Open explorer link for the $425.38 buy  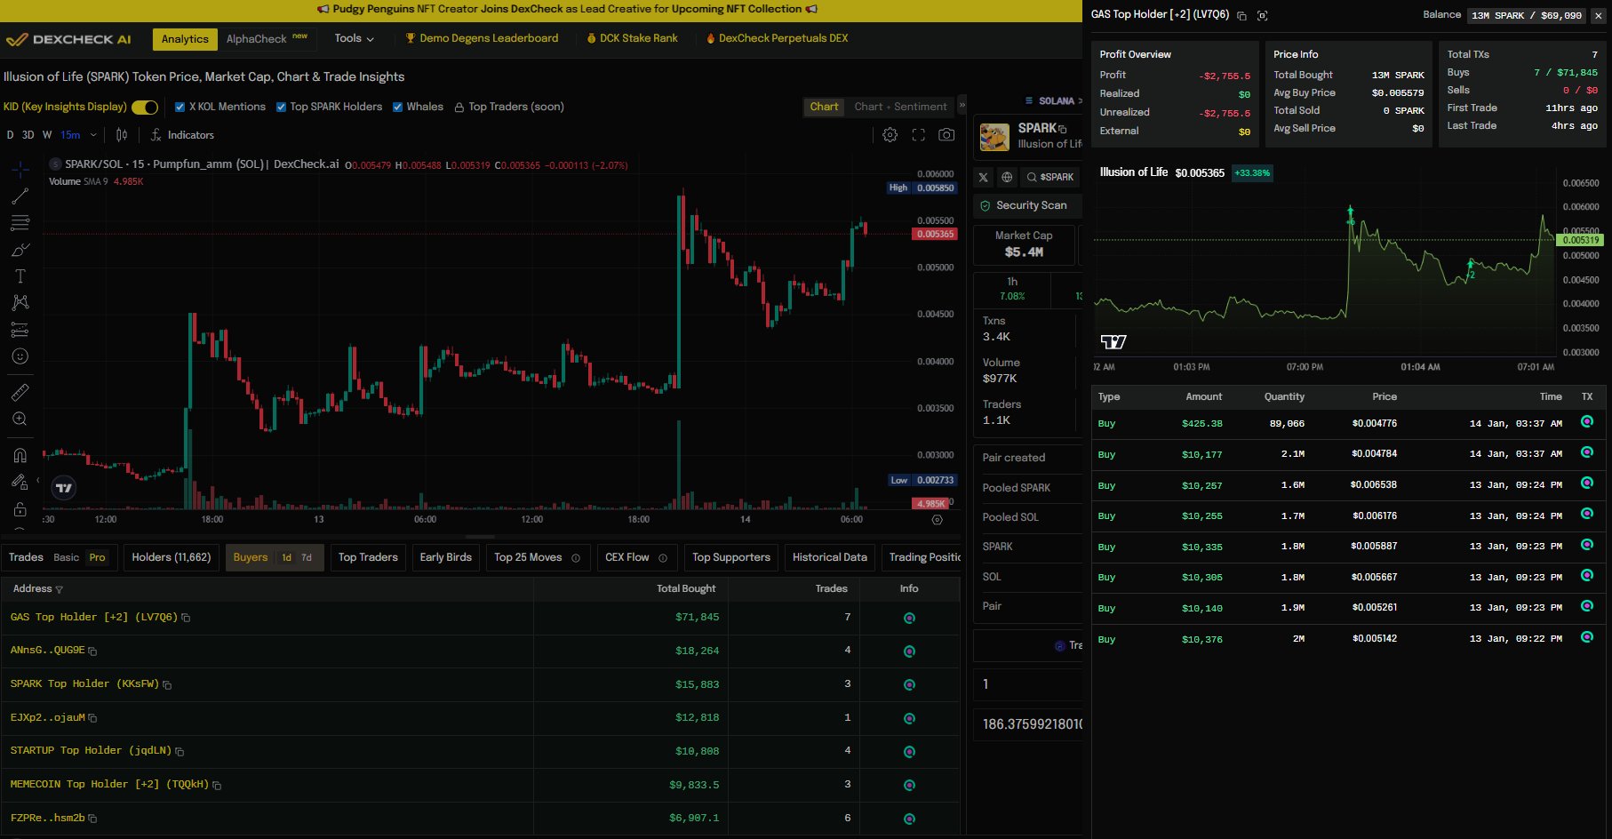(x=1586, y=422)
